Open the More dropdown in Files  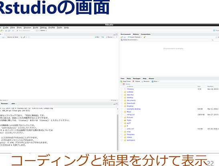pos(155,81)
